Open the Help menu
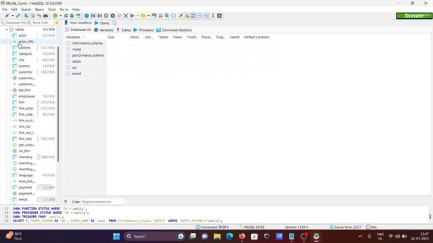The width and height of the screenshot is (433, 243). point(76,9)
